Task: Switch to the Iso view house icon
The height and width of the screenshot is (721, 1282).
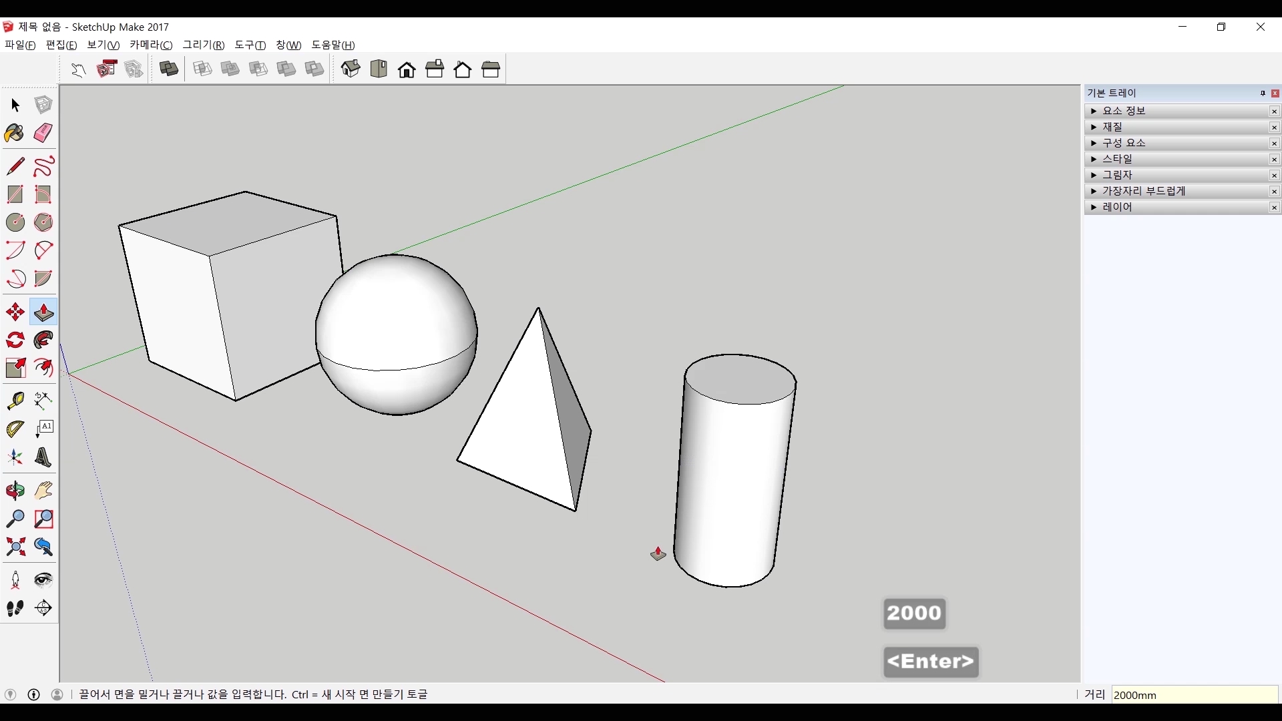Action: (x=351, y=69)
